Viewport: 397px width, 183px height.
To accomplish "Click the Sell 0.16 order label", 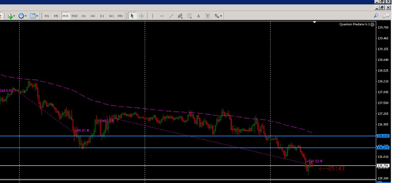I will (107, 121).
